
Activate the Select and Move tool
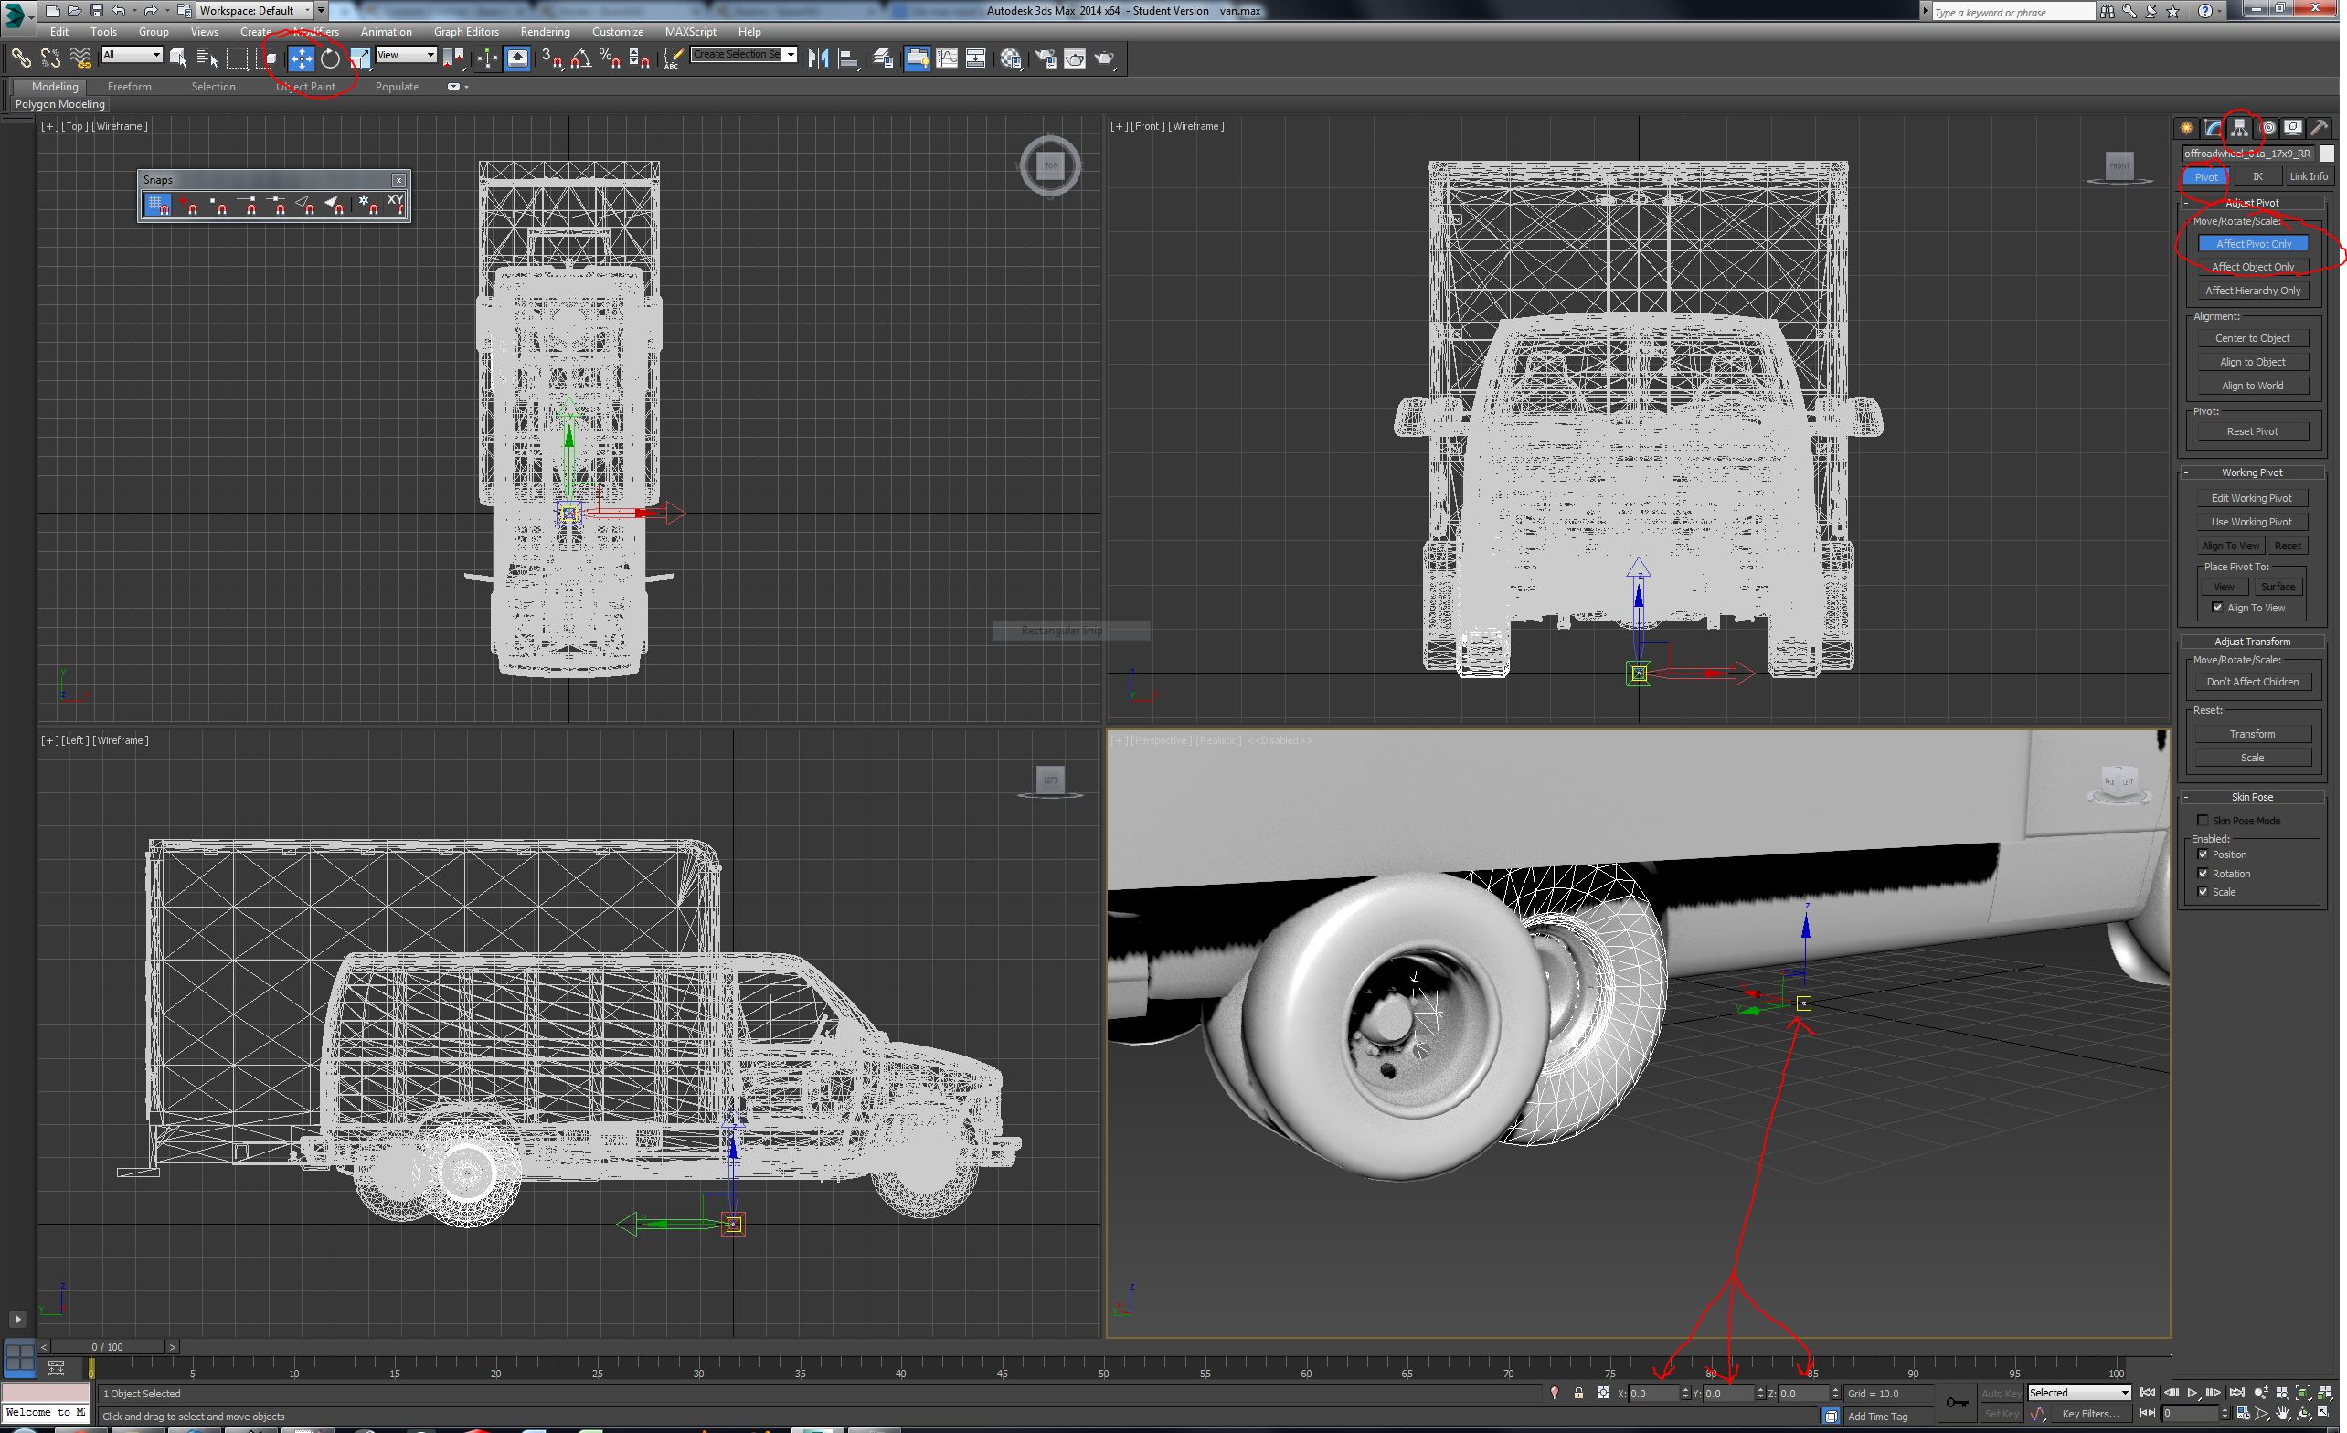(301, 59)
